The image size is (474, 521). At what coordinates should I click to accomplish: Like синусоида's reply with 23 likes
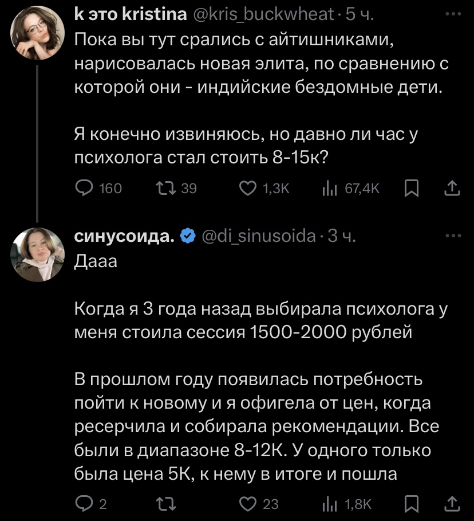248,503
